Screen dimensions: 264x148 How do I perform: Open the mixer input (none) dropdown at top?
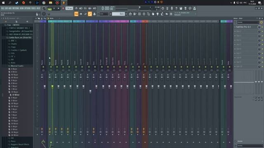pyautogui.click(x=248, y=22)
